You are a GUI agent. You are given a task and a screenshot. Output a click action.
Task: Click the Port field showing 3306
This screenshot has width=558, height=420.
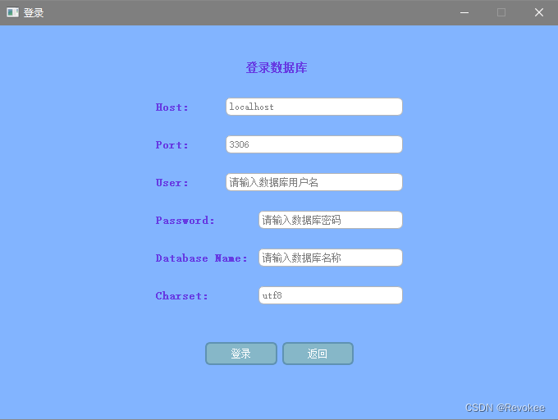314,144
